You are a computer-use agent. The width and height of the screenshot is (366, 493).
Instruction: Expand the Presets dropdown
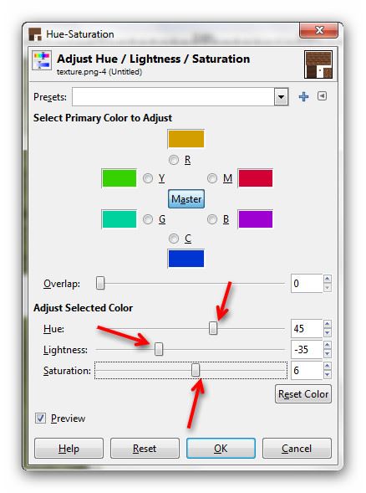tap(281, 96)
